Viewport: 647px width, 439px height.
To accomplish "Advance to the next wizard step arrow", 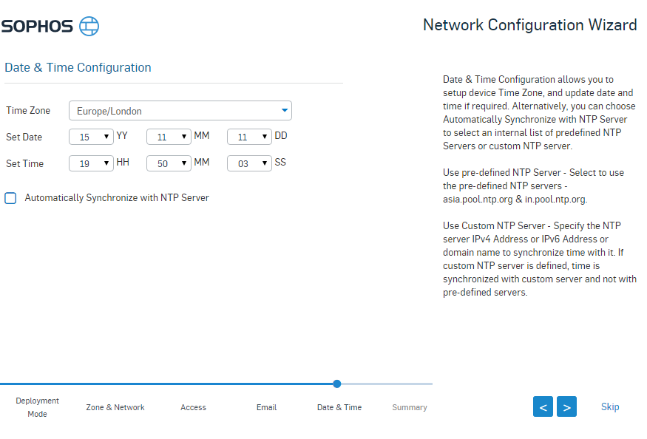I will pyautogui.click(x=566, y=406).
